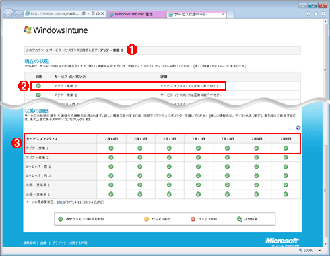Click the vertical scrollbar down arrow
The image size is (330, 256).
[325, 244]
